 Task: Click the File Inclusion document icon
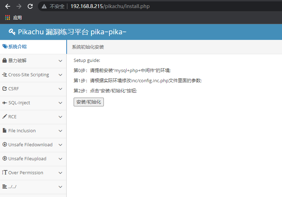click(5, 131)
